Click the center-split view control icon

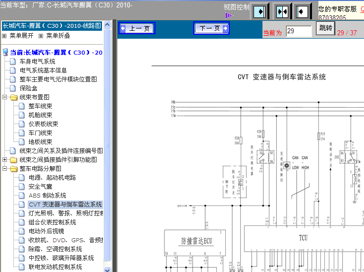click(x=282, y=11)
